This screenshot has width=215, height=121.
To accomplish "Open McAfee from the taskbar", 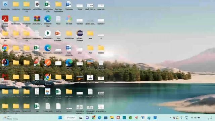I will pos(118,118).
